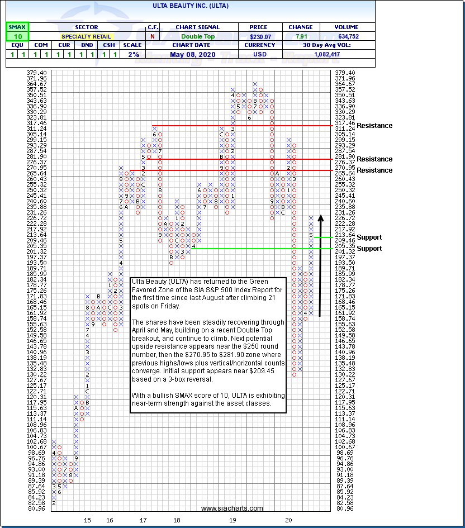Viewport: 465px width, 528px height.
Task: Click the topmost Resistance label near 317.46
Action: click(374, 126)
